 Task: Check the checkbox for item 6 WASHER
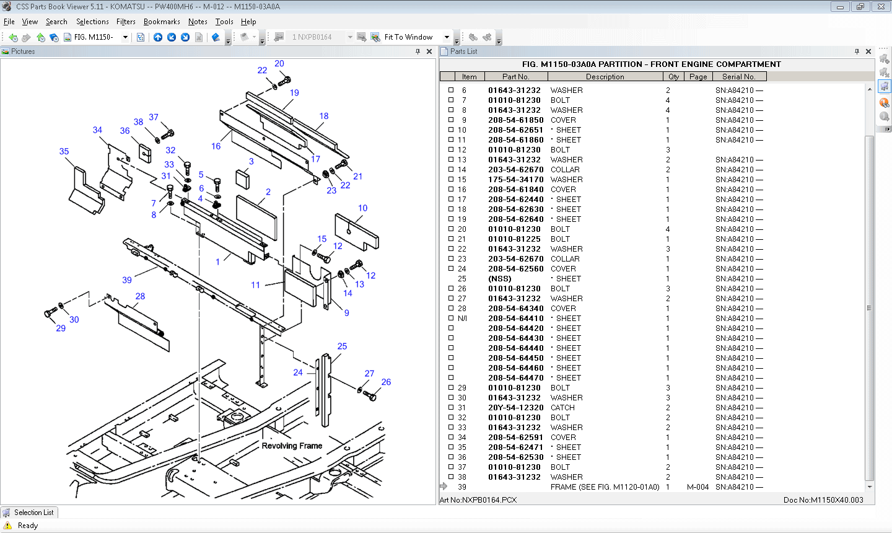(450, 90)
